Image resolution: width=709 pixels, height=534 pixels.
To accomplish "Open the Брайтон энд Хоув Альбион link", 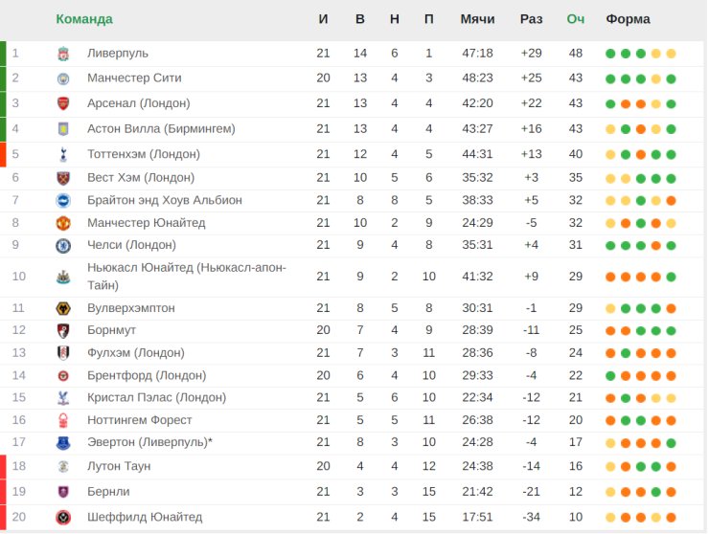I will (165, 200).
